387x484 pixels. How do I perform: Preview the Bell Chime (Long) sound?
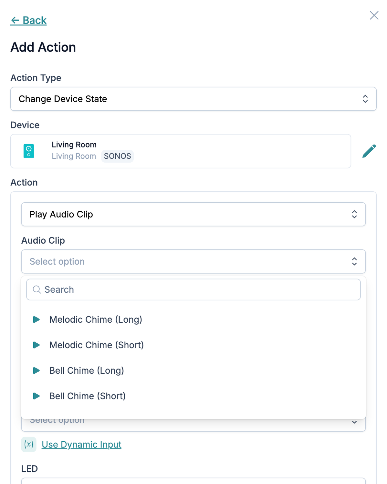click(x=37, y=370)
